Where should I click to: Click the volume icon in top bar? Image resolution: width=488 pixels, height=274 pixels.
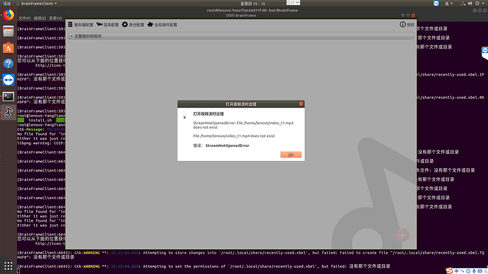pyautogui.click(x=470, y=4)
